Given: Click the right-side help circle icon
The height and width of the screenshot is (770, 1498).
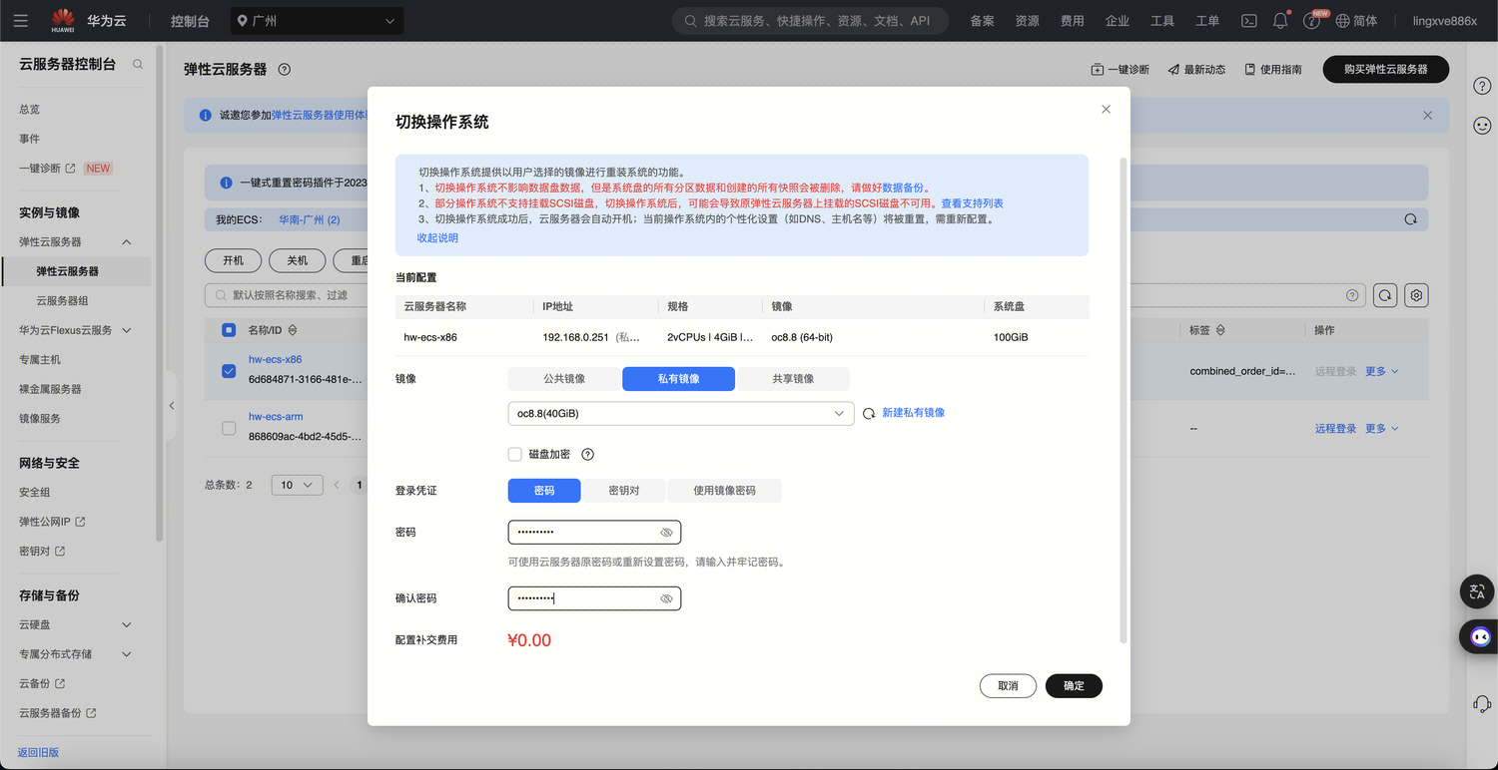Looking at the screenshot, I should (1482, 86).
